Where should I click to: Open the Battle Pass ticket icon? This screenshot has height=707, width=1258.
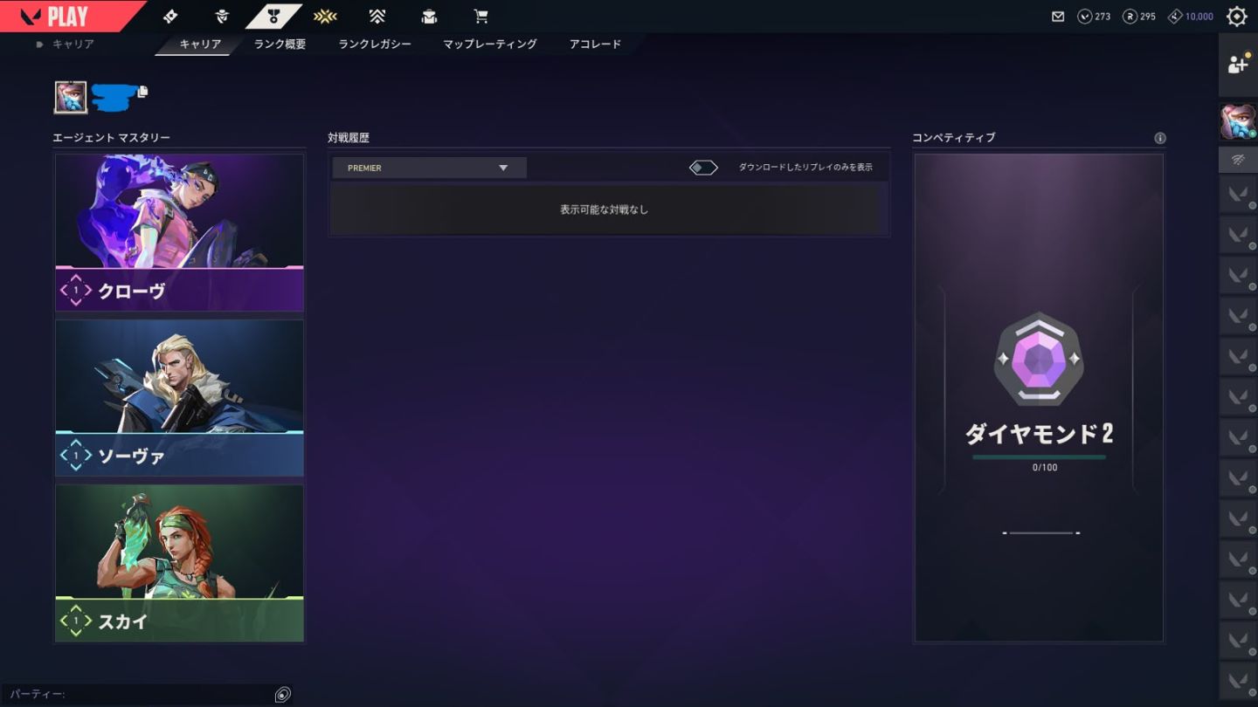click(170, 16)
